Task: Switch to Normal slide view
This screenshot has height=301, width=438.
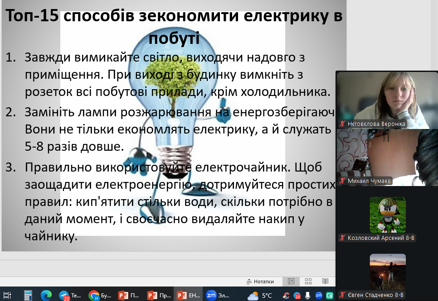Action: [x=291, y=282]
